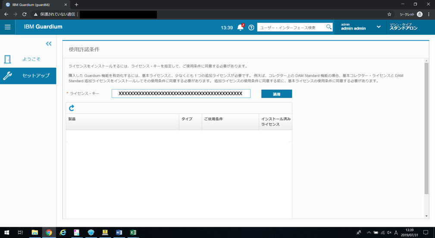Open Internet Explorer from taskbar
435x238 pixels.
63,232
